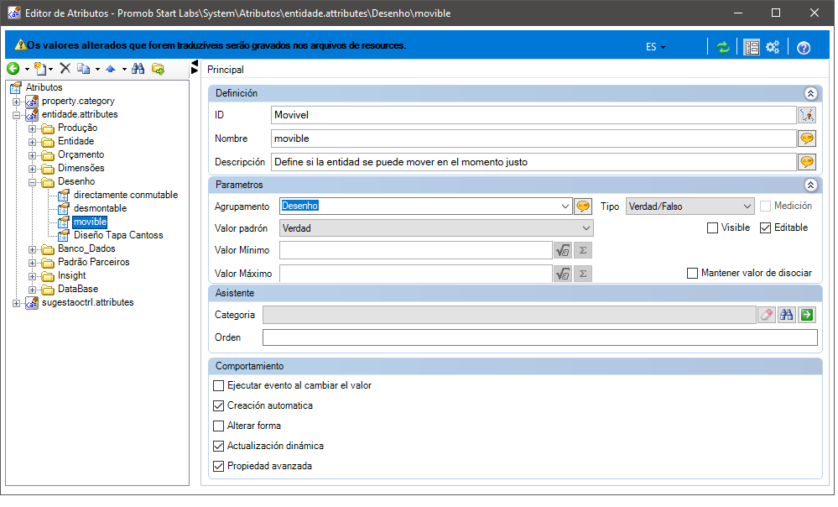Click green arrow next to Categoria
This screenshot has height=507, width=838.
click(807, 315)
